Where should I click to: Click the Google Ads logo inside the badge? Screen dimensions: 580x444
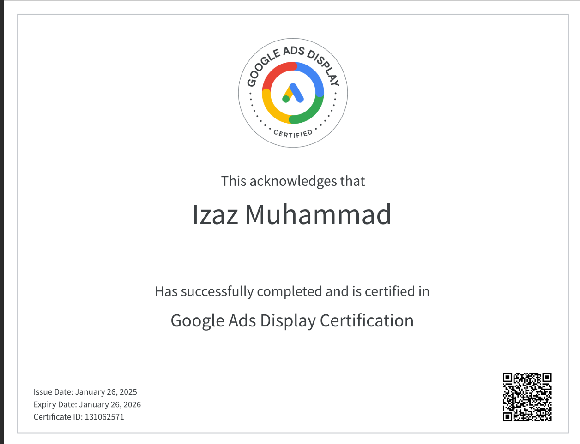293,93
